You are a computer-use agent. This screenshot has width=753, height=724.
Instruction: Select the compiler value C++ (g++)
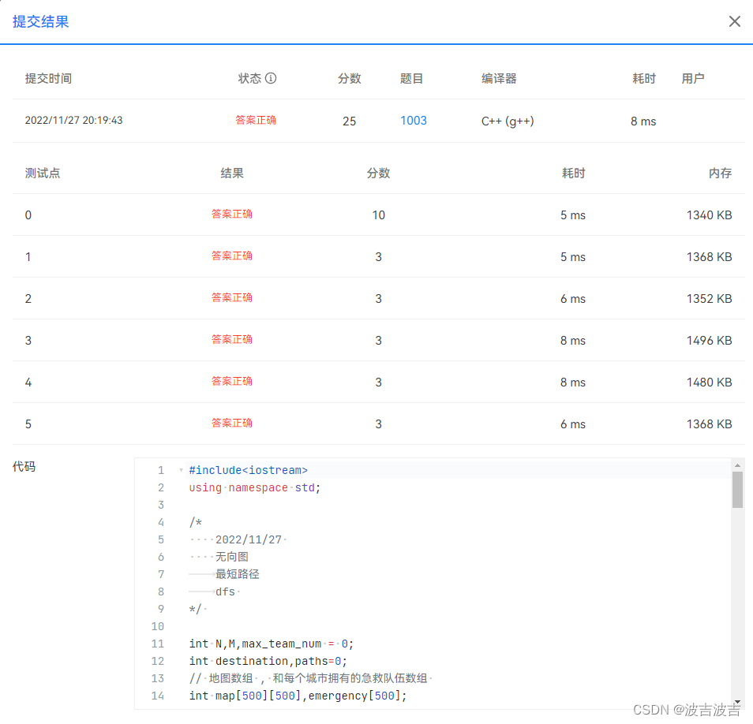(x=508, y=121)
